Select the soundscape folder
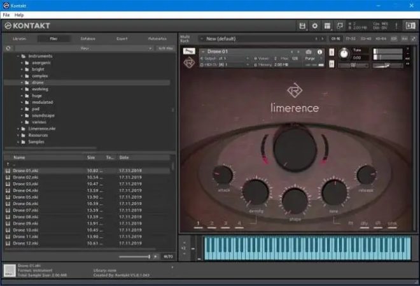The height and width of the screenshot is (286, 420). 43,115
